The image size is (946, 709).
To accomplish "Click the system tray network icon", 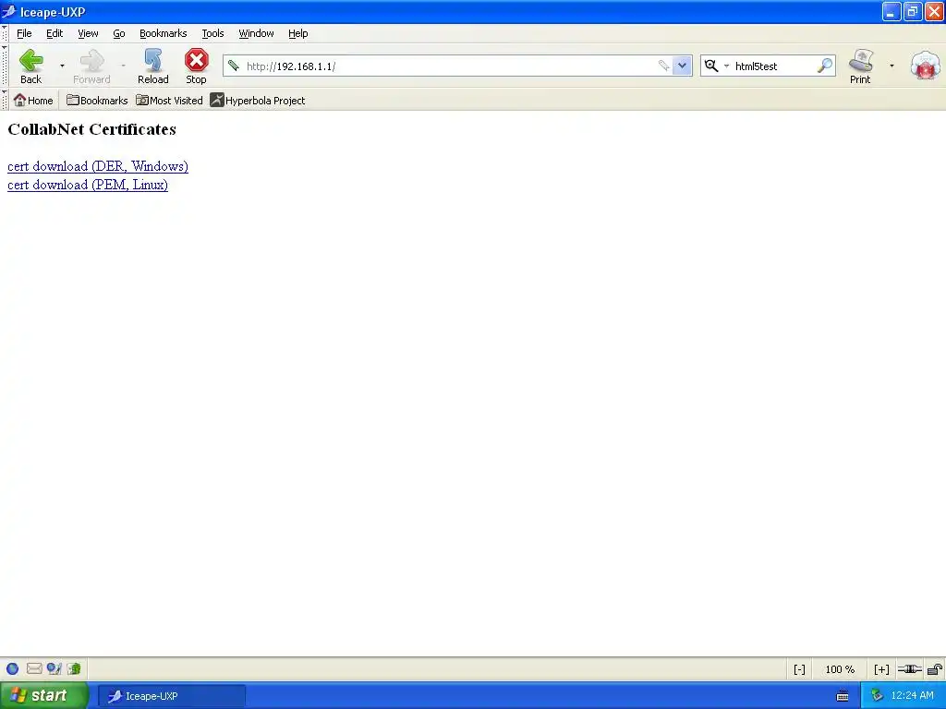I will pos(877,696).
